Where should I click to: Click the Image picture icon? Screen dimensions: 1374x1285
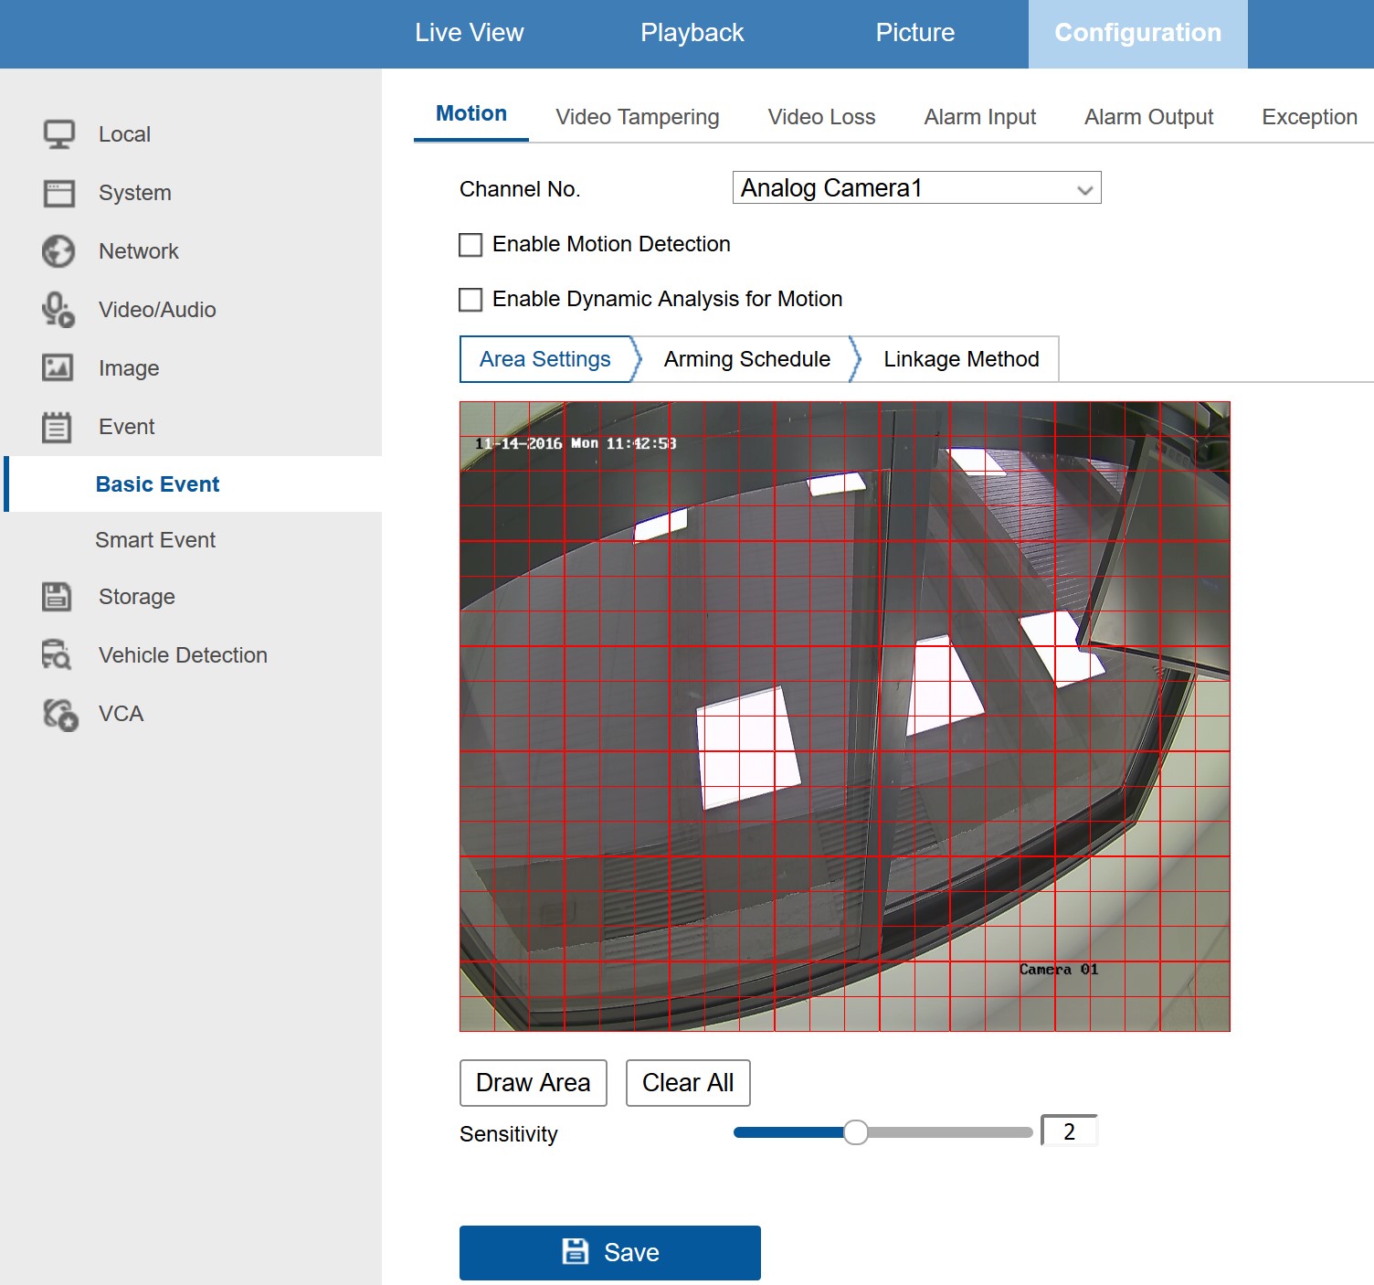(x=58, y=367)
